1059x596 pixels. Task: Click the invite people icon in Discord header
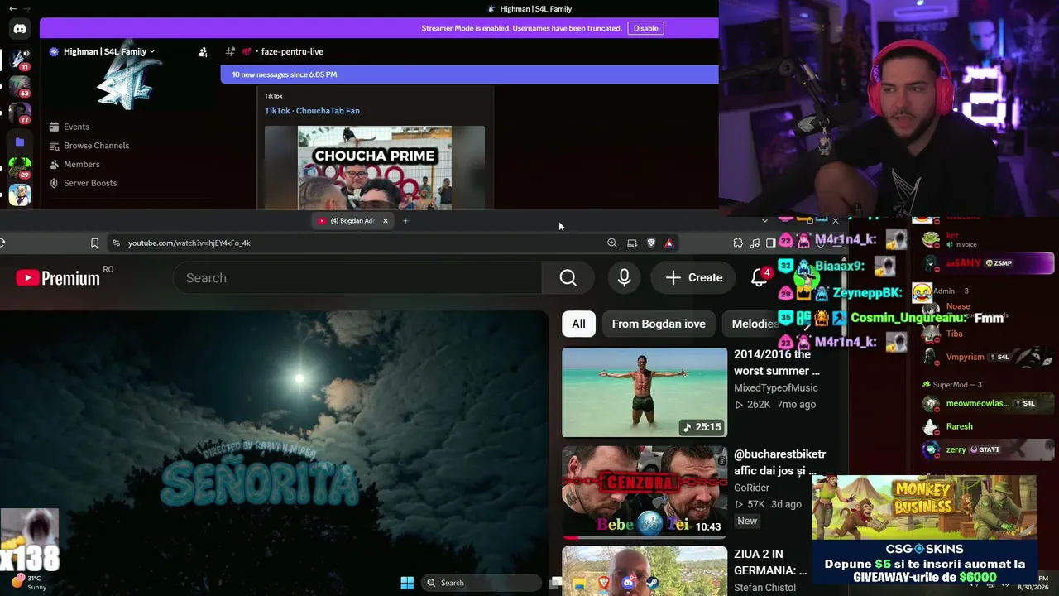coord(203,52)
